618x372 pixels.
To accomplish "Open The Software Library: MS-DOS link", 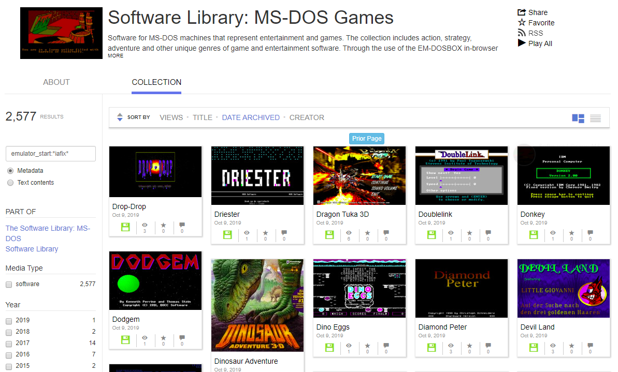I will point(48,233).
